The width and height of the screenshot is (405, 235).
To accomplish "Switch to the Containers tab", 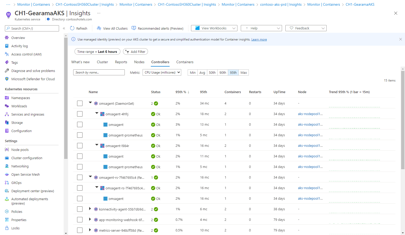I will click(x=185, y=62).
